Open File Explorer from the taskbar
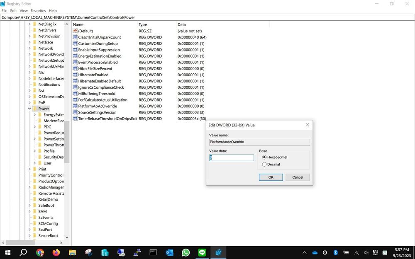Image resolution: width=415 pixels, height=259 pixels. click(72, 252)
